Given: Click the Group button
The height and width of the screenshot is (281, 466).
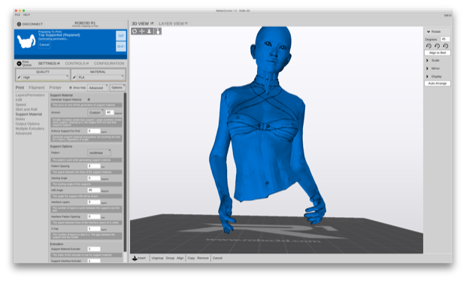Looking at the screenshot, I should pos(170,258).
